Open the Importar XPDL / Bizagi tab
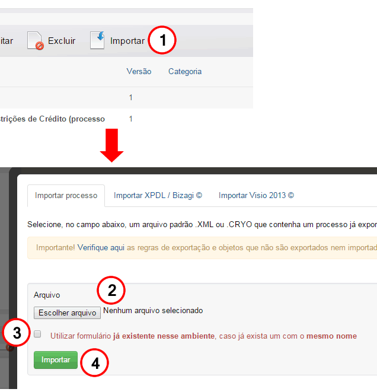The image size is (377, 392). coord(158,195)
